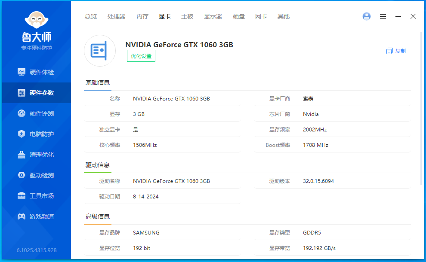
Task: Click the graphics card thumbnail icon
Action: pos(100,51)
